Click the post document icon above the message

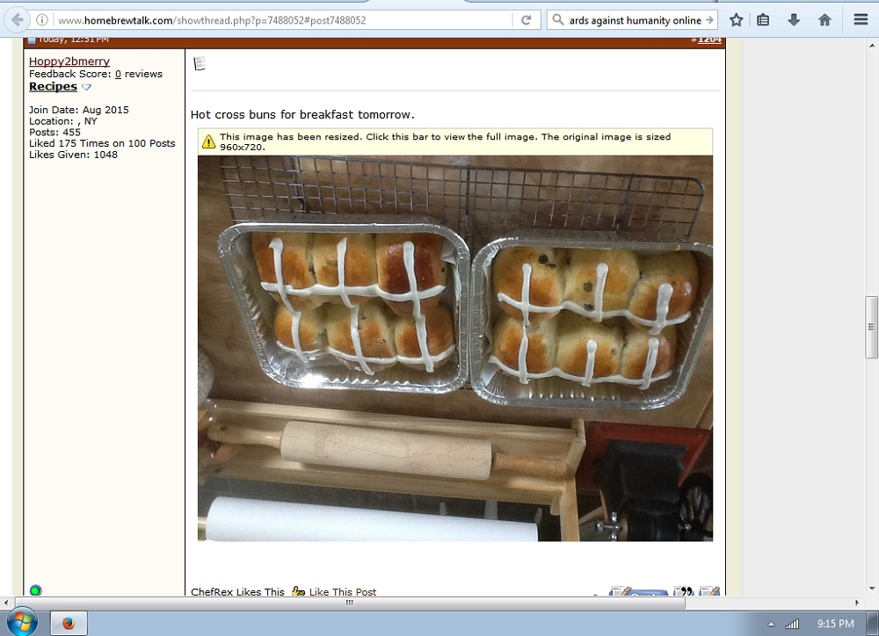point(199,64)
